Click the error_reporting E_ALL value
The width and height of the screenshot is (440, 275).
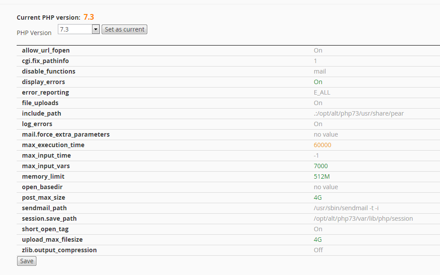323,92
